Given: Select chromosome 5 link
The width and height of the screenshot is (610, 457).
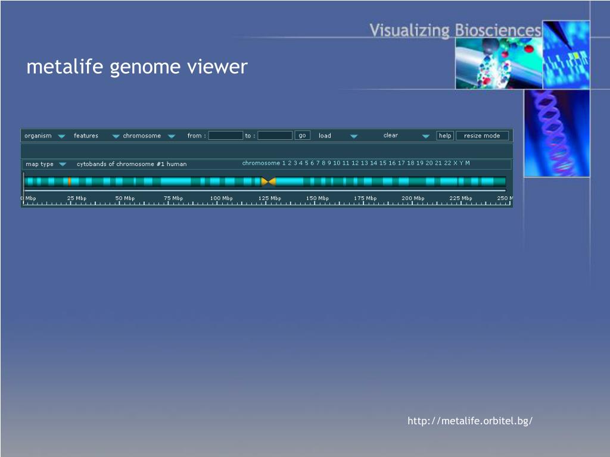Looking at the screenshot, I should point(307,163).
